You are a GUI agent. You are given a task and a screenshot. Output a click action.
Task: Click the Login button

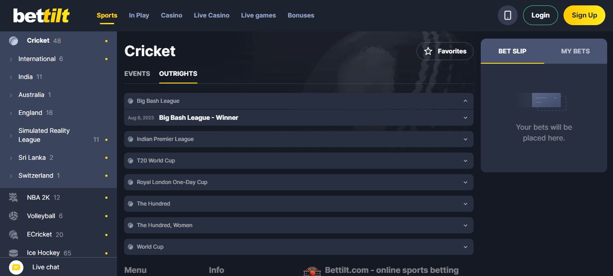click(x=540, y=15)
